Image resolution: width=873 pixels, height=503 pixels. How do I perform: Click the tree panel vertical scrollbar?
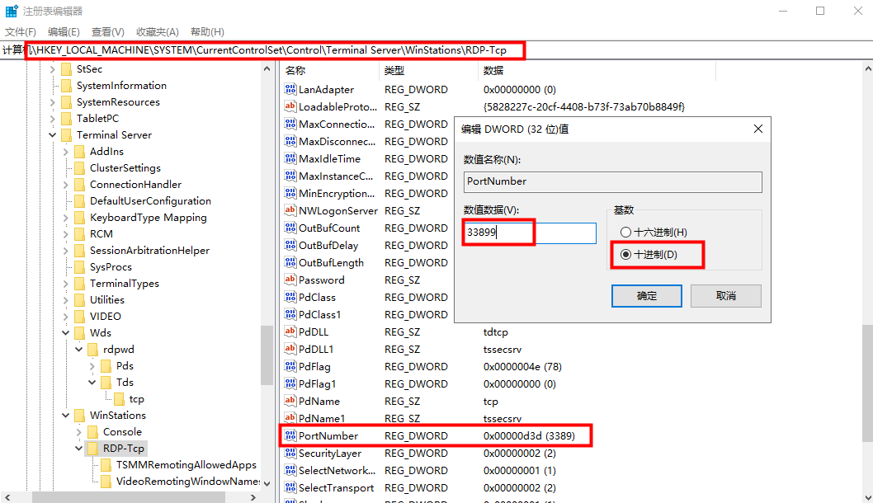267,355
